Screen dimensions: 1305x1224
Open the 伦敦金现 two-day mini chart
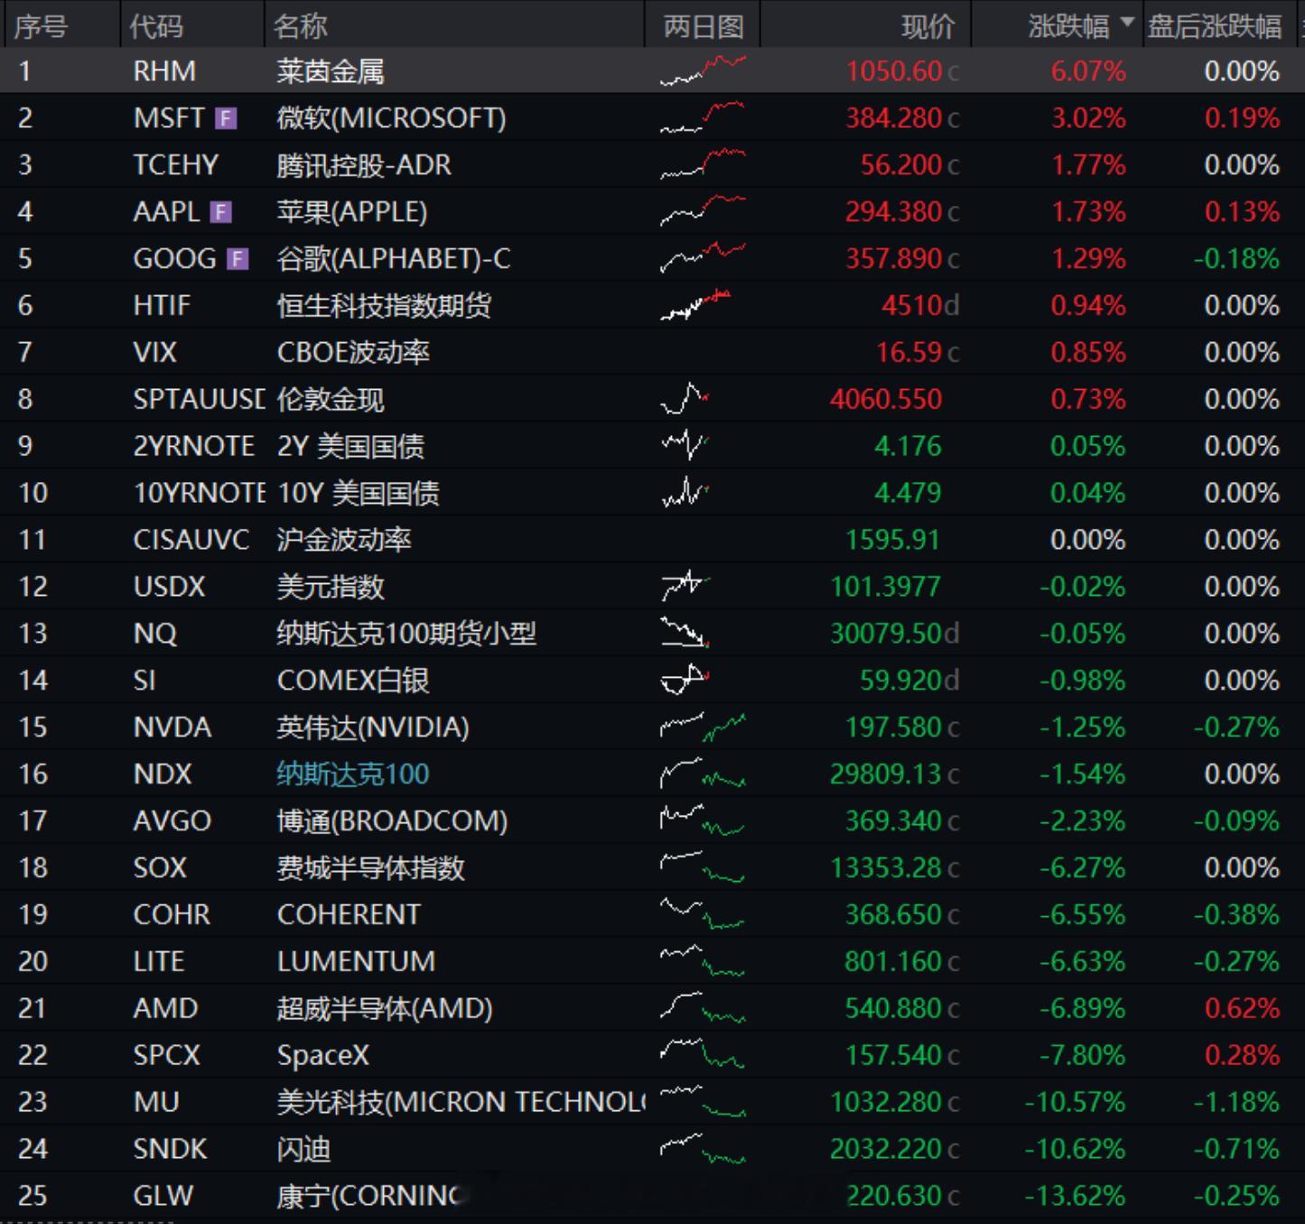pyautogui.click(x=685, y=398)
